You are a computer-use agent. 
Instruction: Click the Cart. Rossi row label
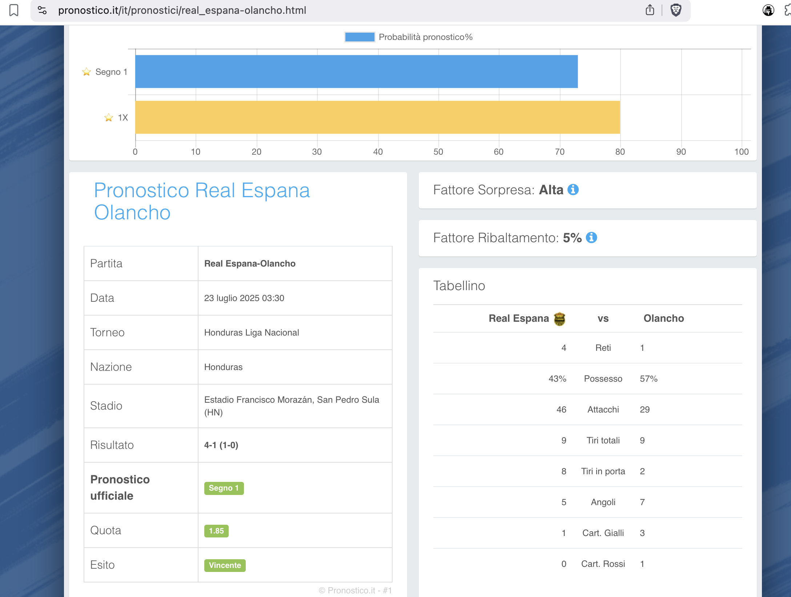pos(603,564)
